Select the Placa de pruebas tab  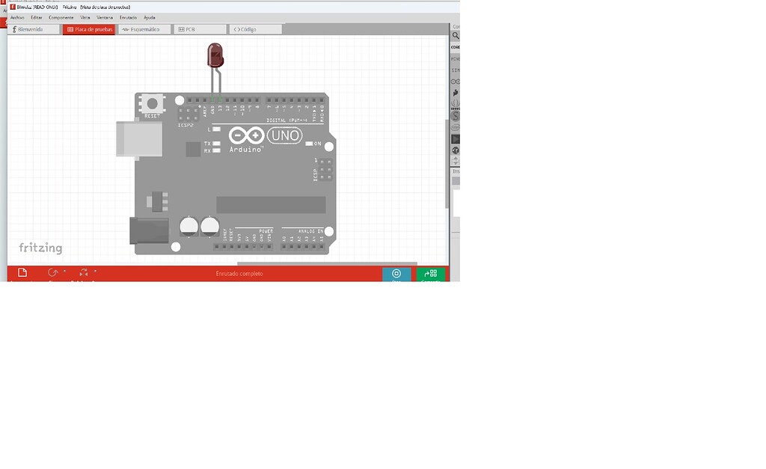coord(89,29)
